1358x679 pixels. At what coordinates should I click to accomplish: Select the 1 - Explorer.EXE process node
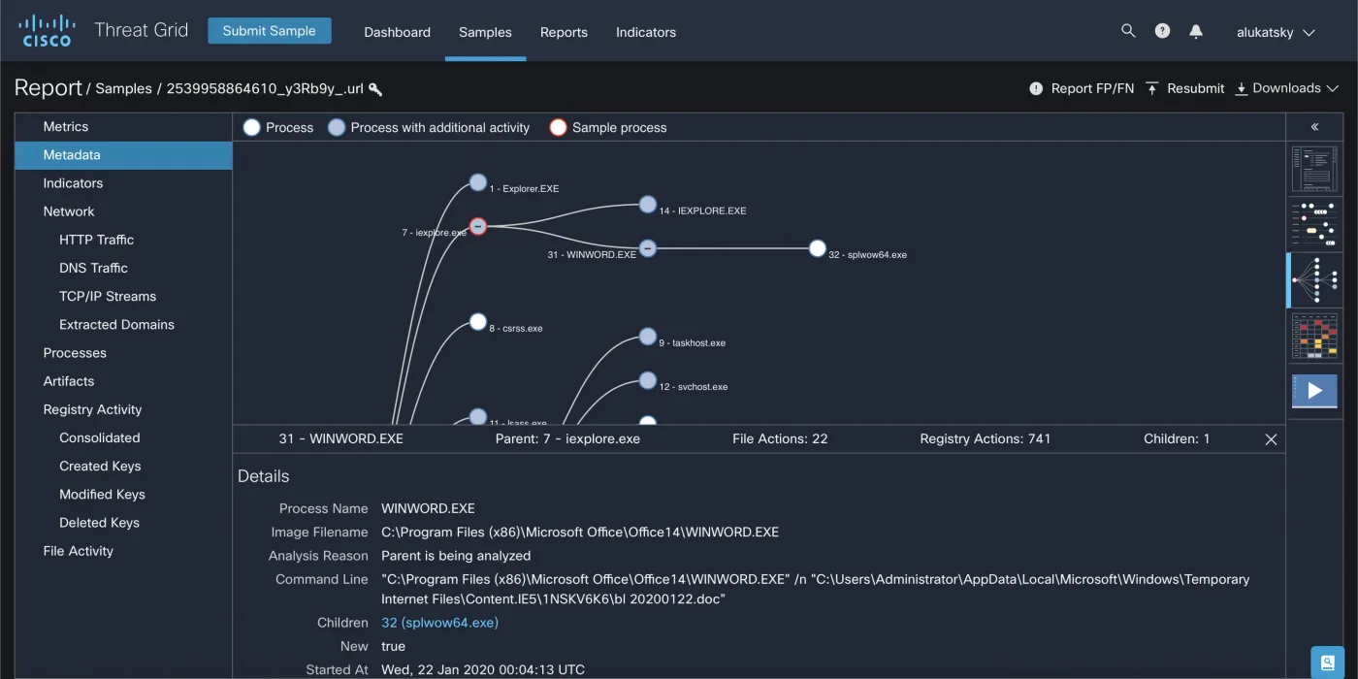coord(477,182)
